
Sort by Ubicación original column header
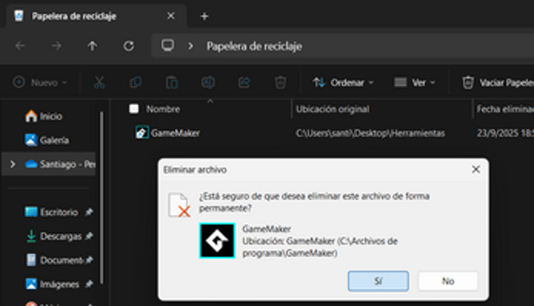tap(333, 109)
